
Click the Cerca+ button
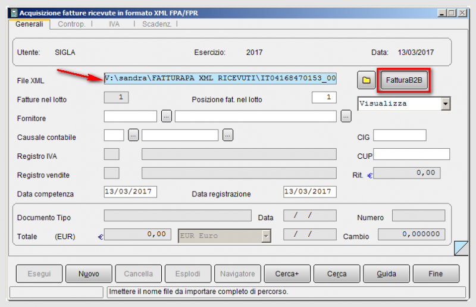[x=287, y=274]
